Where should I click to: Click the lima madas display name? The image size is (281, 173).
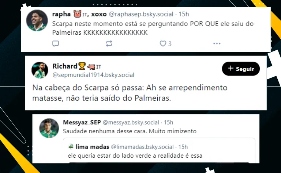click(x=92, y=147)
